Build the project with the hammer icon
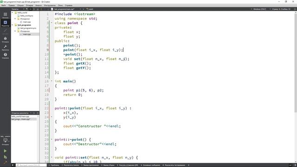 pos(5,162)
